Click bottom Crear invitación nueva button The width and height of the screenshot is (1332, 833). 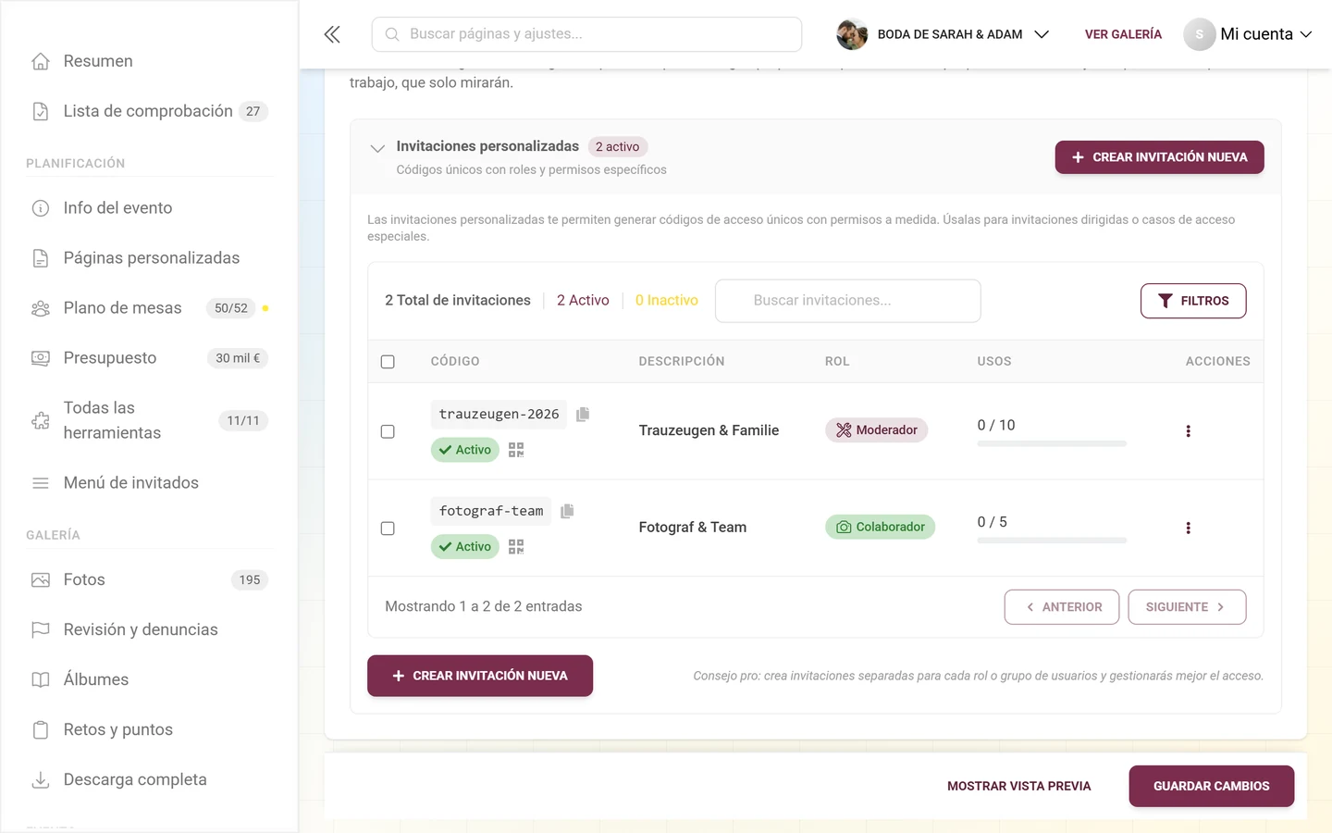coord(480,676)
